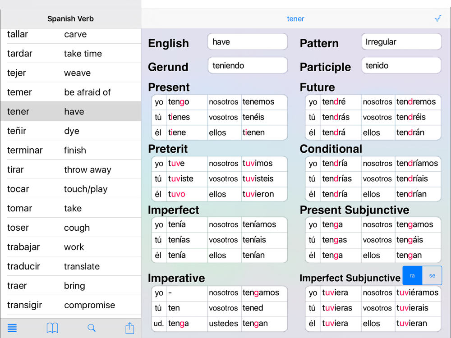
Task: Open the verb "trabajar" entry
Action: [70, 247]
